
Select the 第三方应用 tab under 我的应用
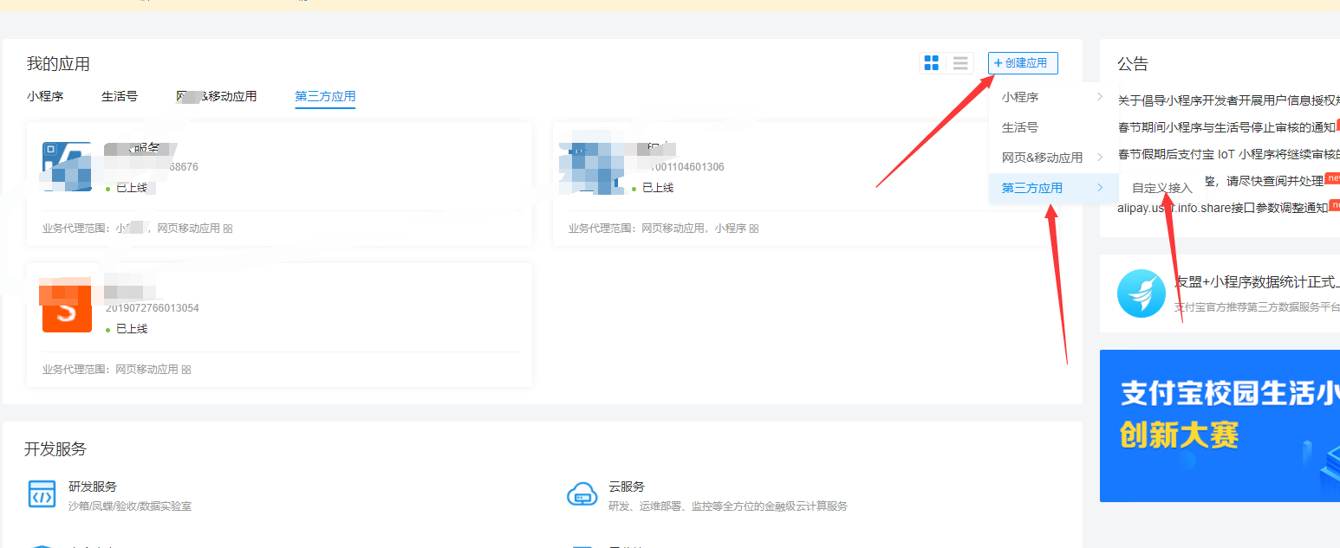(x=325, y=96)
